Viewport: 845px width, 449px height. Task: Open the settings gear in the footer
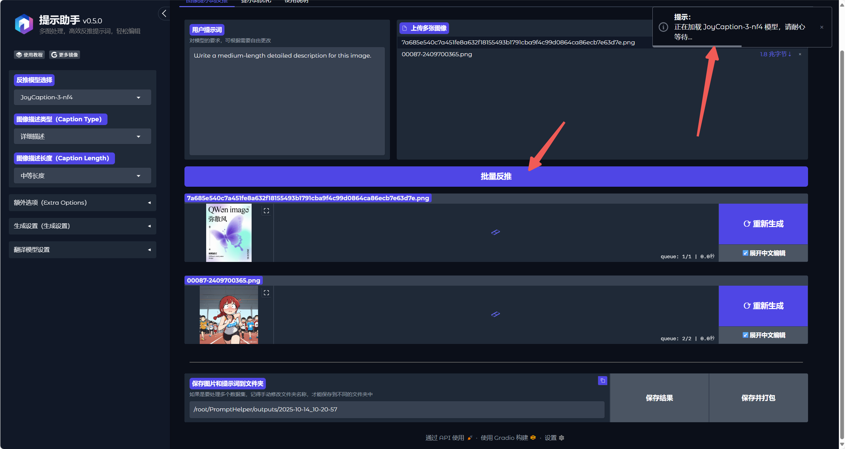(562, 438)
